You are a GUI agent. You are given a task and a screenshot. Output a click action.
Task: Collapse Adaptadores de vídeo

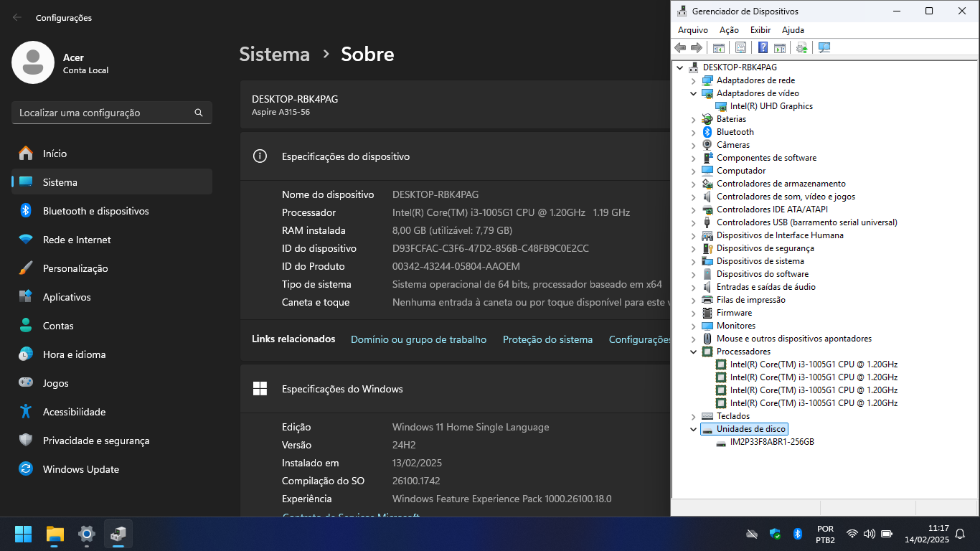click(x=694, y=93)
